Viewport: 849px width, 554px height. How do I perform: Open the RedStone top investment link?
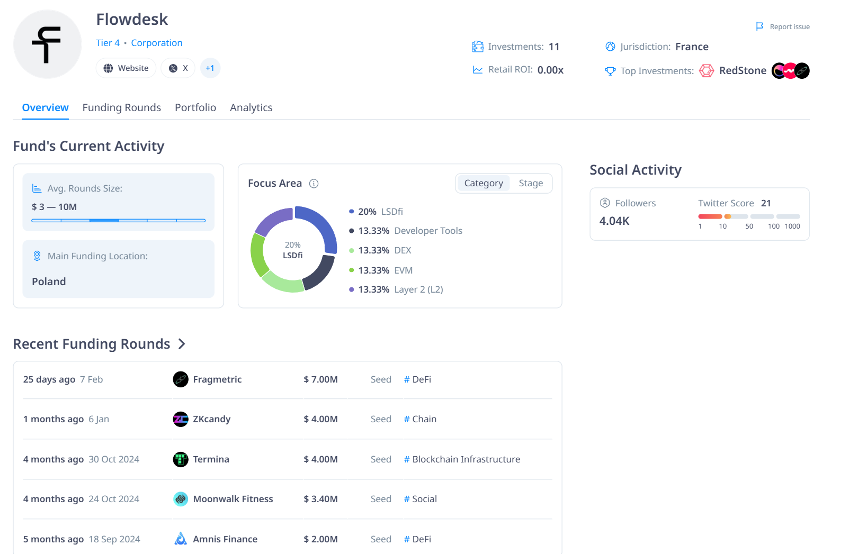743,71
